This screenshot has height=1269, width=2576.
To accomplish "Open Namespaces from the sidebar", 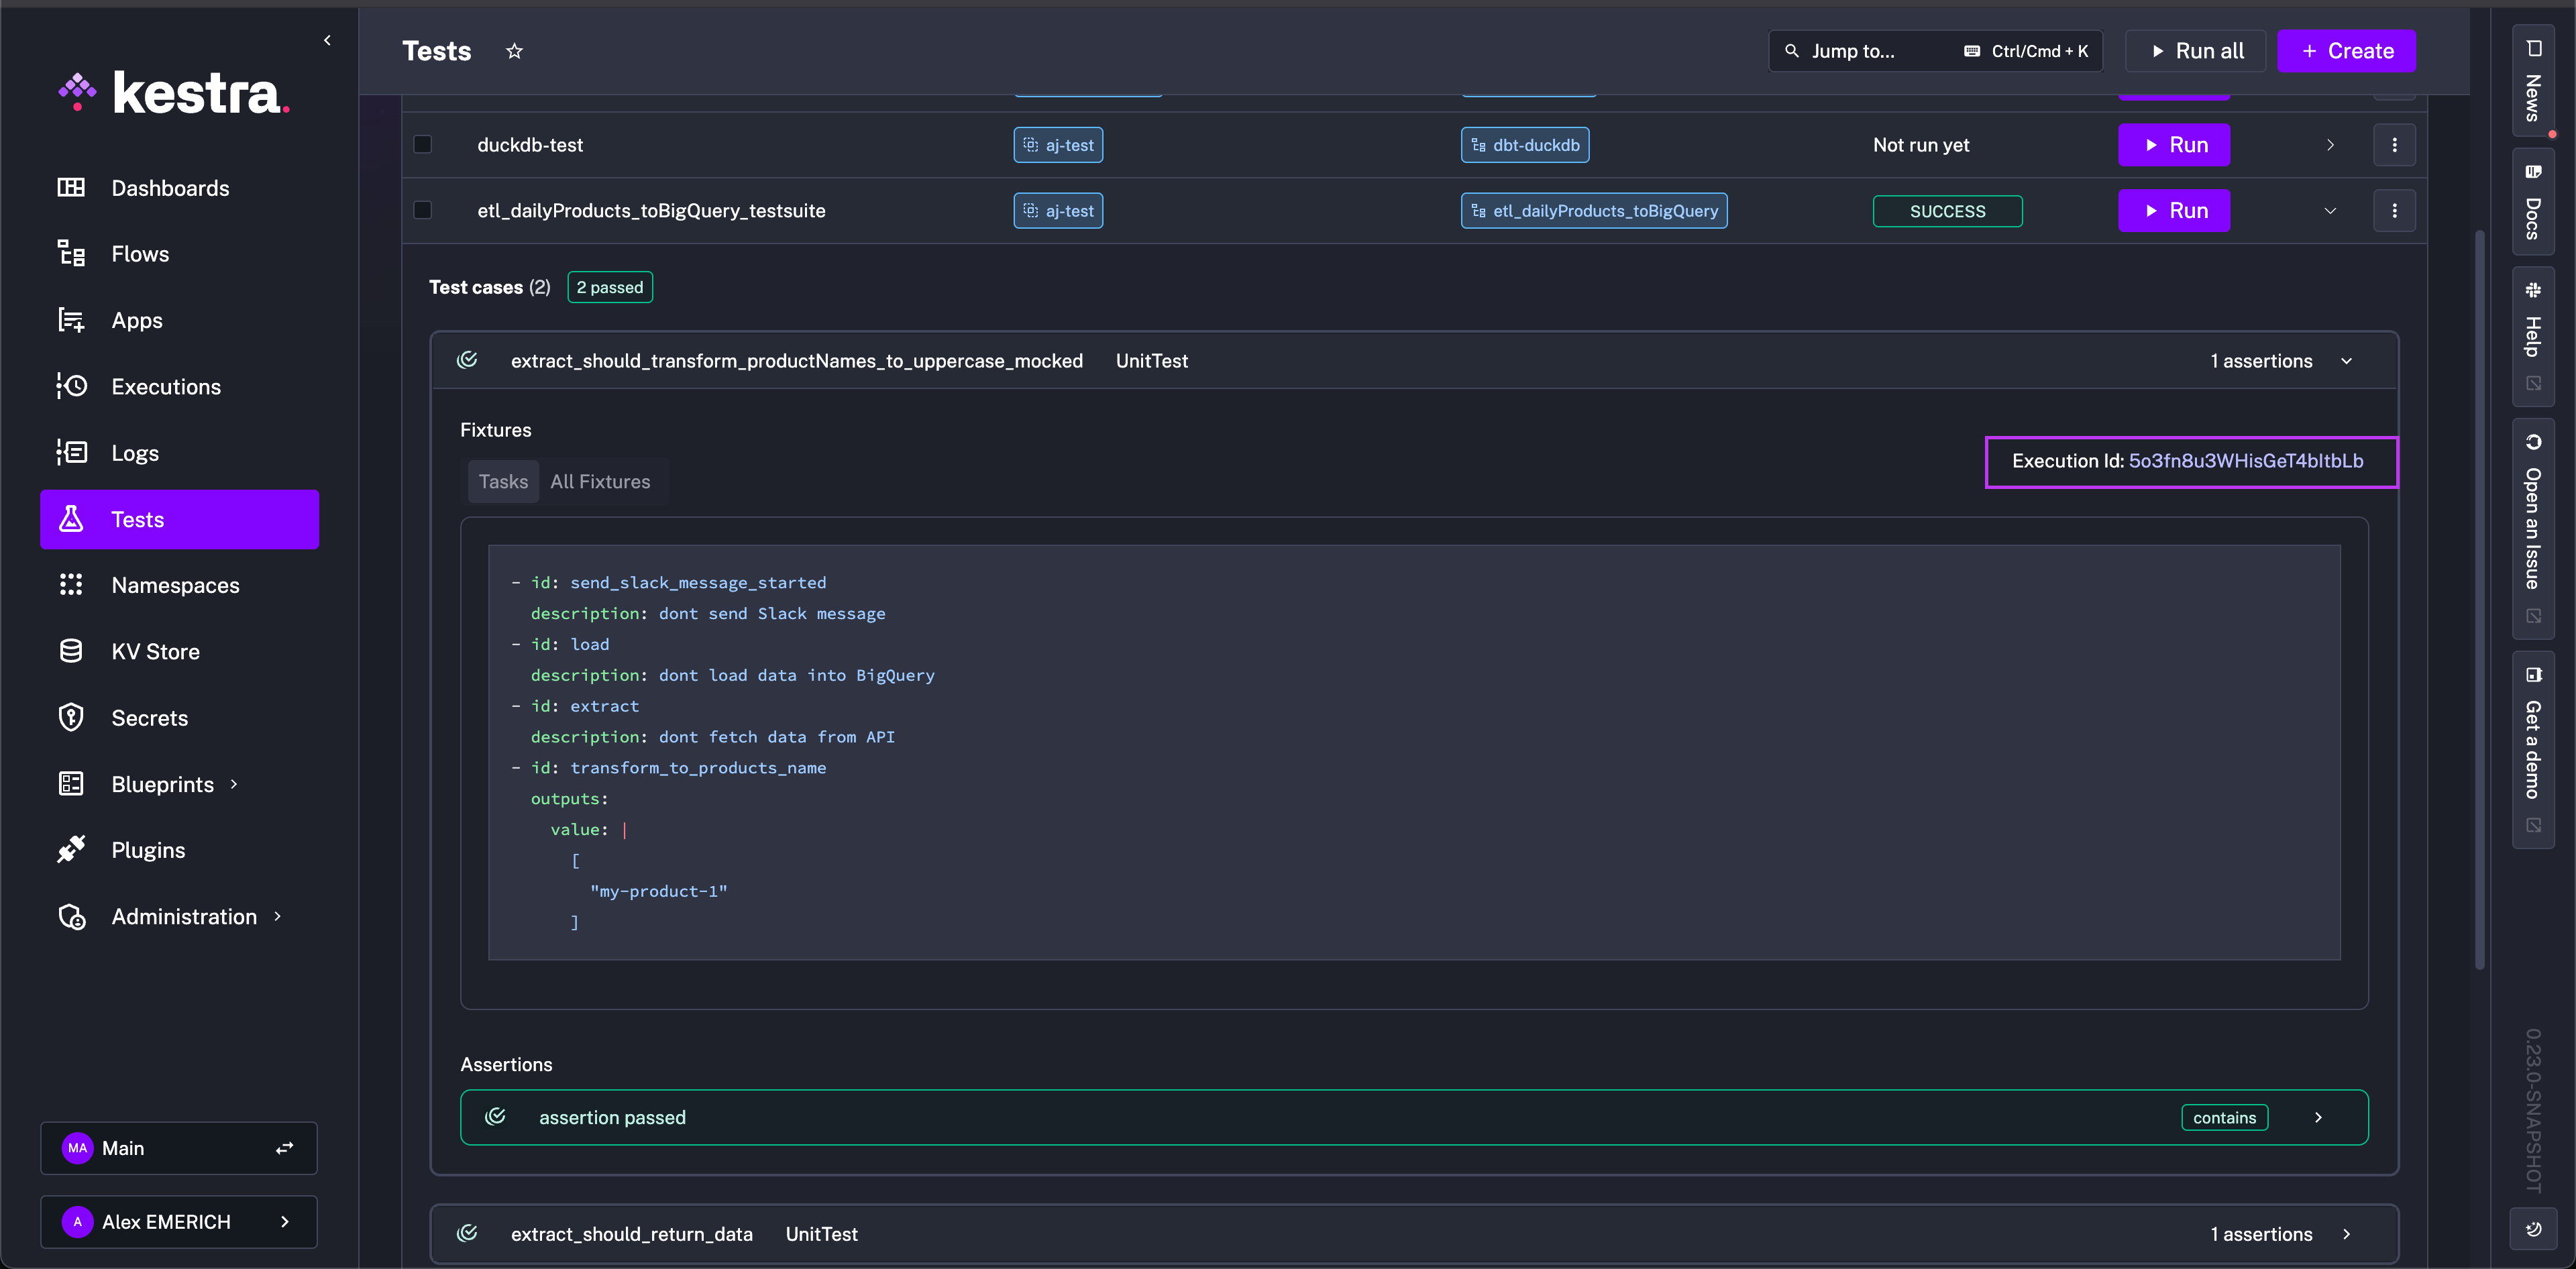I will pyautogui.click(x=175, y=585).
